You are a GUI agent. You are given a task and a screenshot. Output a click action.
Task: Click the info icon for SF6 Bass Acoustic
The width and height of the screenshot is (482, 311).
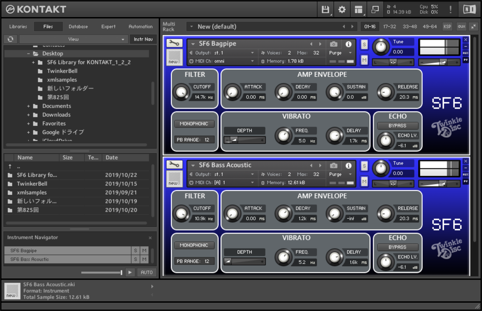point(348,166)
